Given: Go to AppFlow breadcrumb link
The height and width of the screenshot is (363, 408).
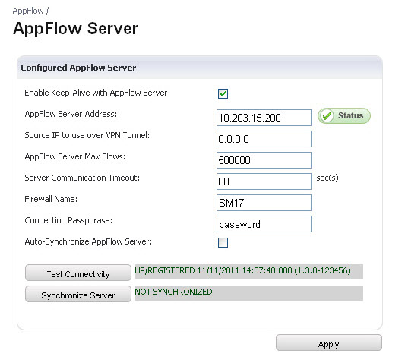Looking at the screenshot, I should [28, 11].
